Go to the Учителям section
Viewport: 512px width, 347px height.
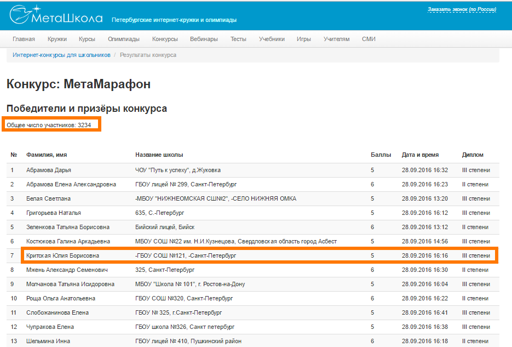coord(336,39)
